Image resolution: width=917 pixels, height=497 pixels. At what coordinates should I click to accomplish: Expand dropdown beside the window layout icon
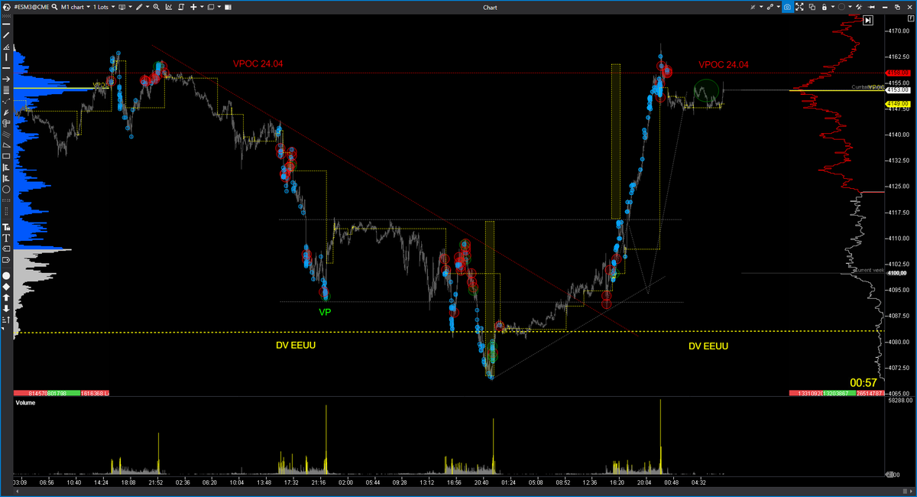click(x=219, y=7)
